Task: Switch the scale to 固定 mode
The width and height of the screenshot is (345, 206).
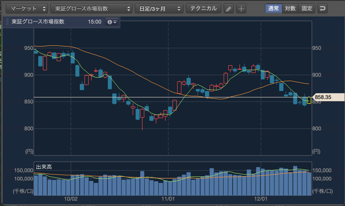Action: tap(307, 8)
